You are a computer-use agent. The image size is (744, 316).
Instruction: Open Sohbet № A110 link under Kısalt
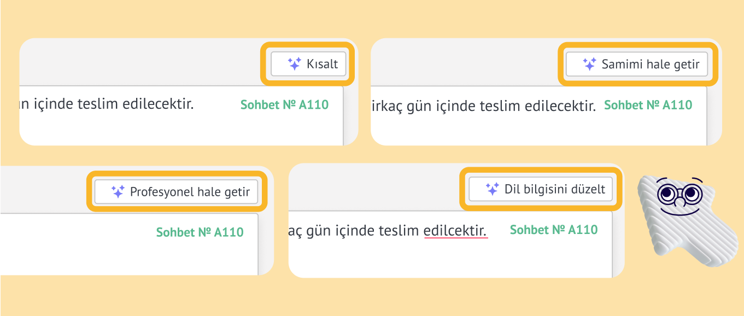tap(284, 104)
